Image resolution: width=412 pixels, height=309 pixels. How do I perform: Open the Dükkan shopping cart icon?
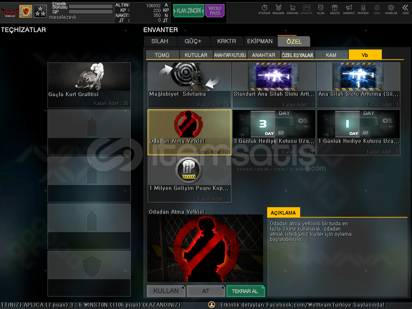point(293,10)
